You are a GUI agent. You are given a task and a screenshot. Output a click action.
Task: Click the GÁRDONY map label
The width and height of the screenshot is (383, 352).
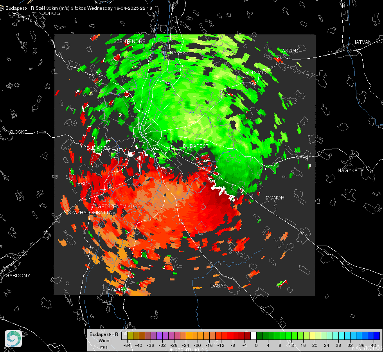18,276
